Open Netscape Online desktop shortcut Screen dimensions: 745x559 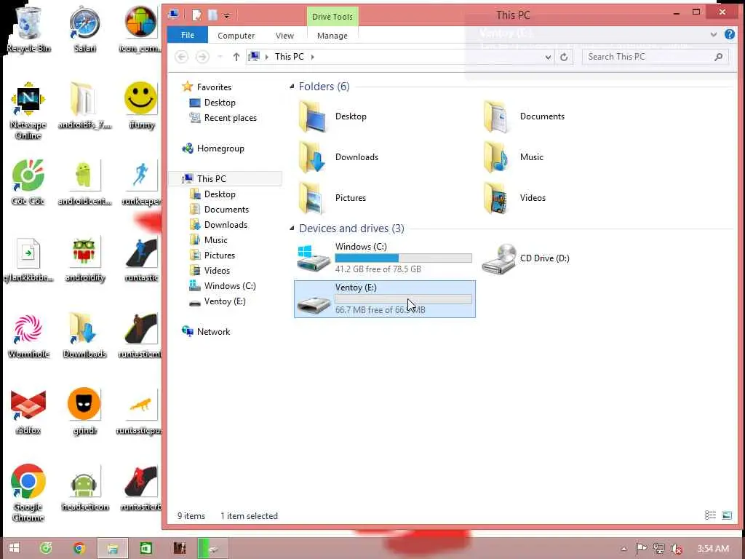[28, 111]
